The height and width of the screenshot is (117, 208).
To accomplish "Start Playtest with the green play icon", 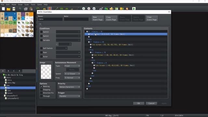I will 134,9.
